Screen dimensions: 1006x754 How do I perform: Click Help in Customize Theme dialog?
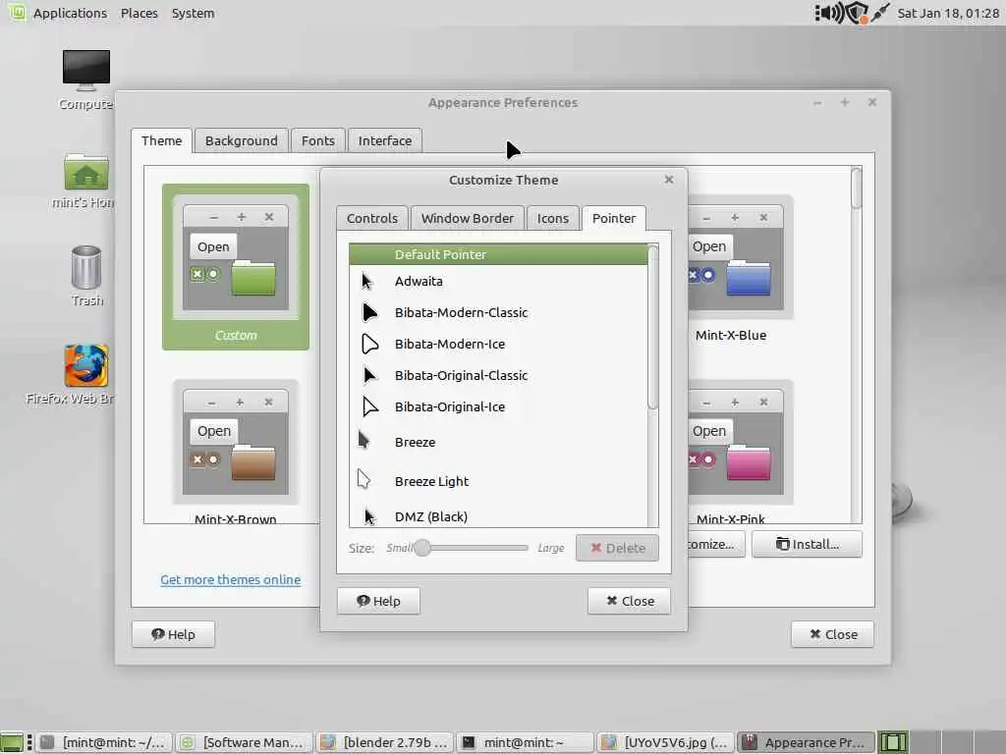(378, 601)
